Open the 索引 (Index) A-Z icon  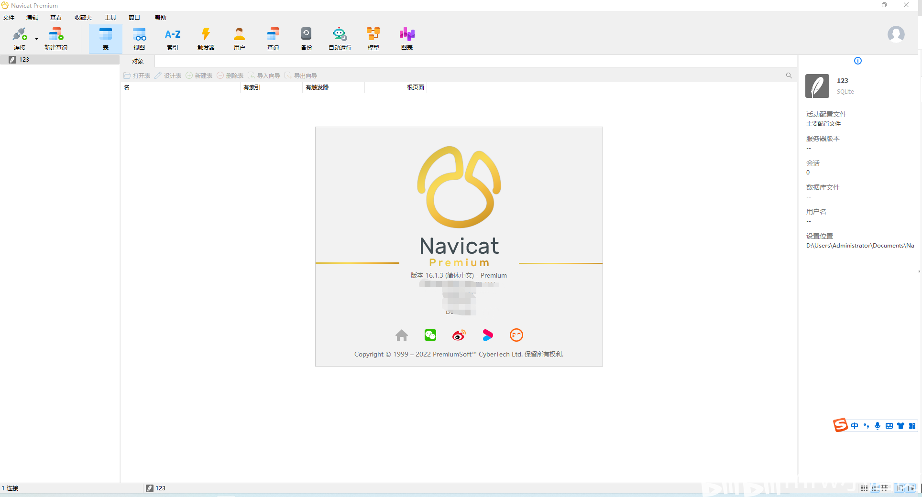pos(173,39)
